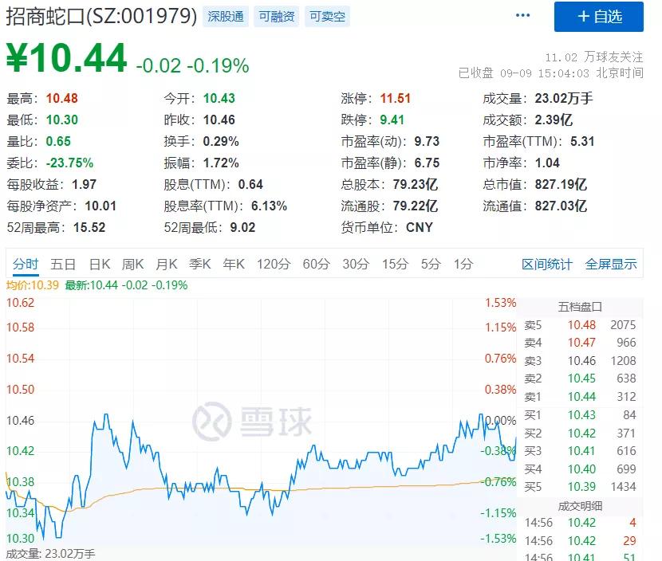
Task: Select the 可融资 tag
Action: pos(277,17)
